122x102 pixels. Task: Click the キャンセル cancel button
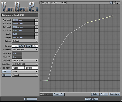pos(91,99)
